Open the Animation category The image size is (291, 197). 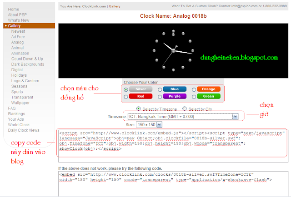tap(20, 53)
